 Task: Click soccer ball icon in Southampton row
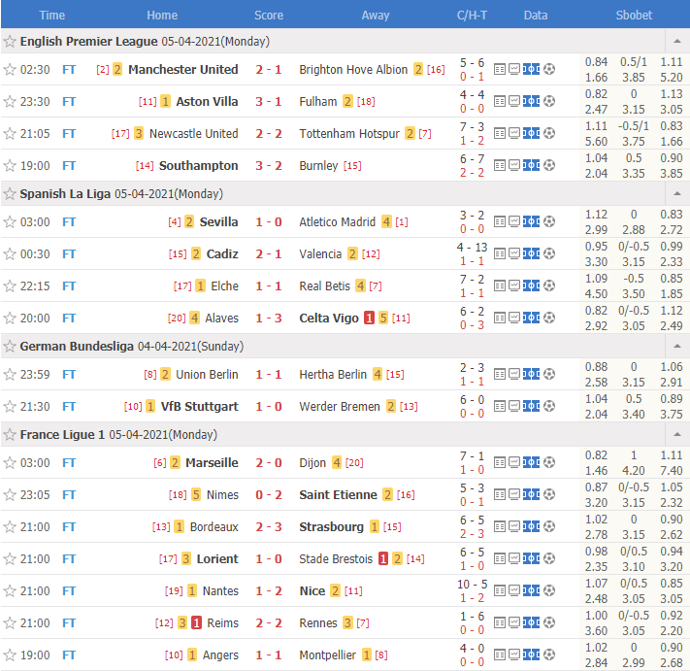tap(548, 165)
